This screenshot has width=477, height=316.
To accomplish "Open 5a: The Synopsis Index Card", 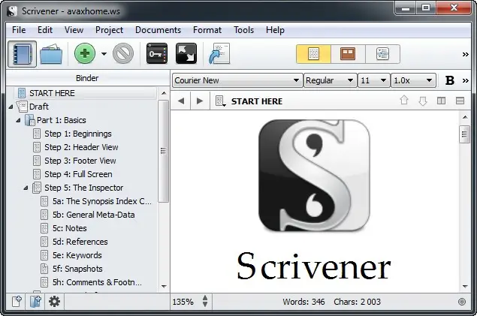I will 101,201.
